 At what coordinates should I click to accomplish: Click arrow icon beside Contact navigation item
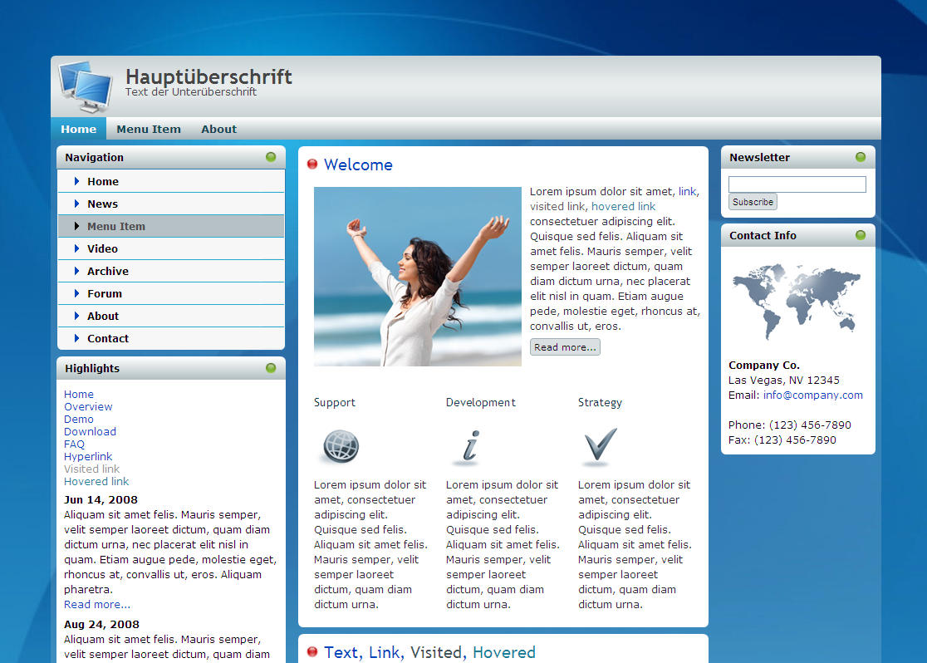pos(76,338)
